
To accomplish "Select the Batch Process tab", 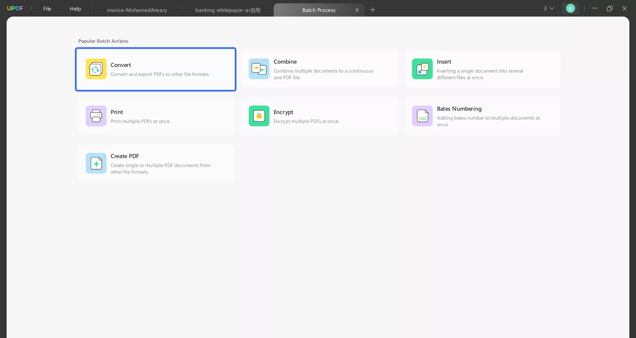I will (319, 10).
